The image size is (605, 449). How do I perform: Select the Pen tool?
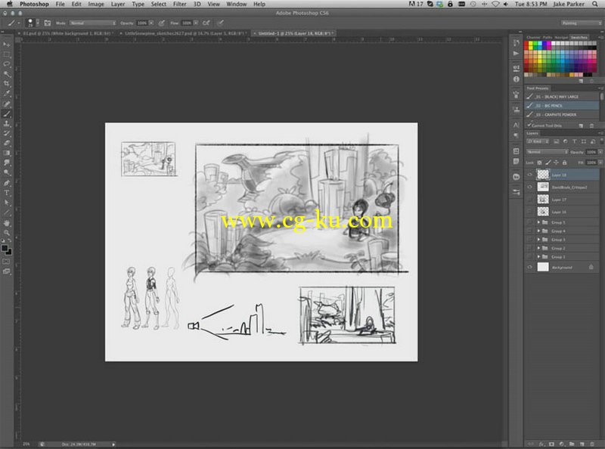[7, 183]
